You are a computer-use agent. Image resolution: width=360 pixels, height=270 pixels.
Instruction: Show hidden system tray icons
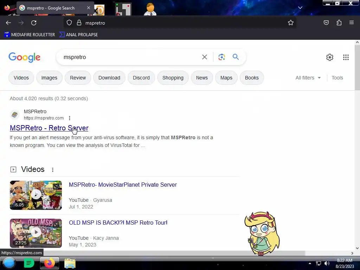[310, 263]
